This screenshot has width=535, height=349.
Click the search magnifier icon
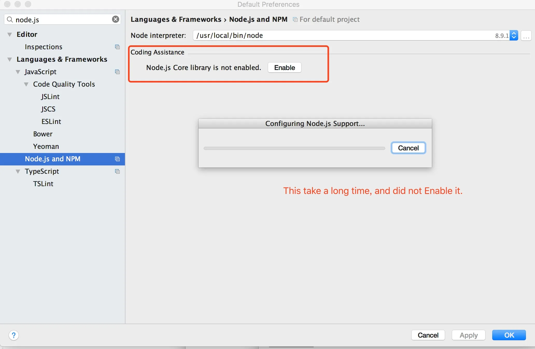[10, 19]
